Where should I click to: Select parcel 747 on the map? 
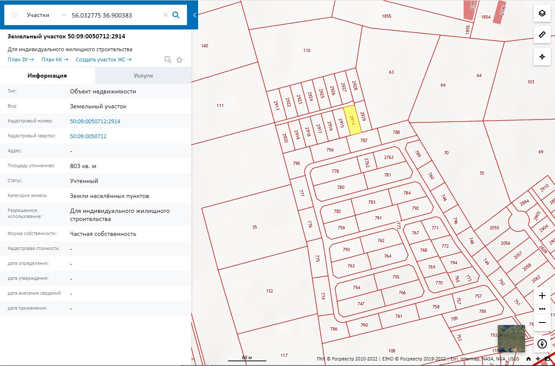tap(361, 304)
